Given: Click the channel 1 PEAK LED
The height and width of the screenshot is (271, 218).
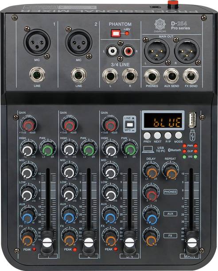Looking at the screenshot, I should point(34,249).
